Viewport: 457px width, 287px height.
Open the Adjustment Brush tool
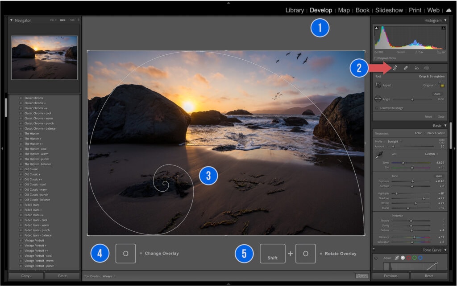427,68
